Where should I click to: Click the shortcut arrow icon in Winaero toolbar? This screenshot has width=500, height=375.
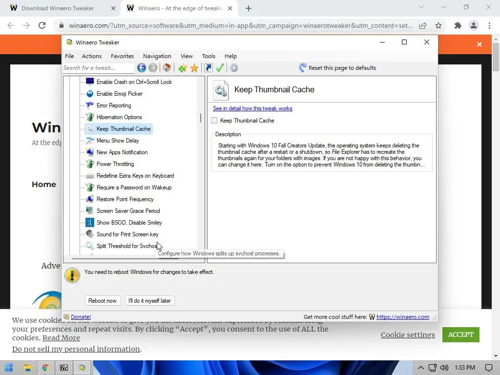pos(208,67)
